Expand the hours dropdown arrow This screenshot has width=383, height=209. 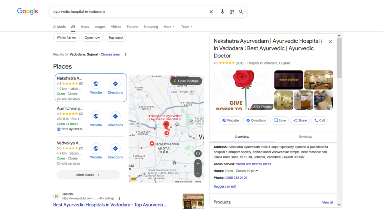[x=257, y=171]
